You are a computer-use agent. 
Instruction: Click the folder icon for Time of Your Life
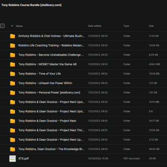[13, 74]
